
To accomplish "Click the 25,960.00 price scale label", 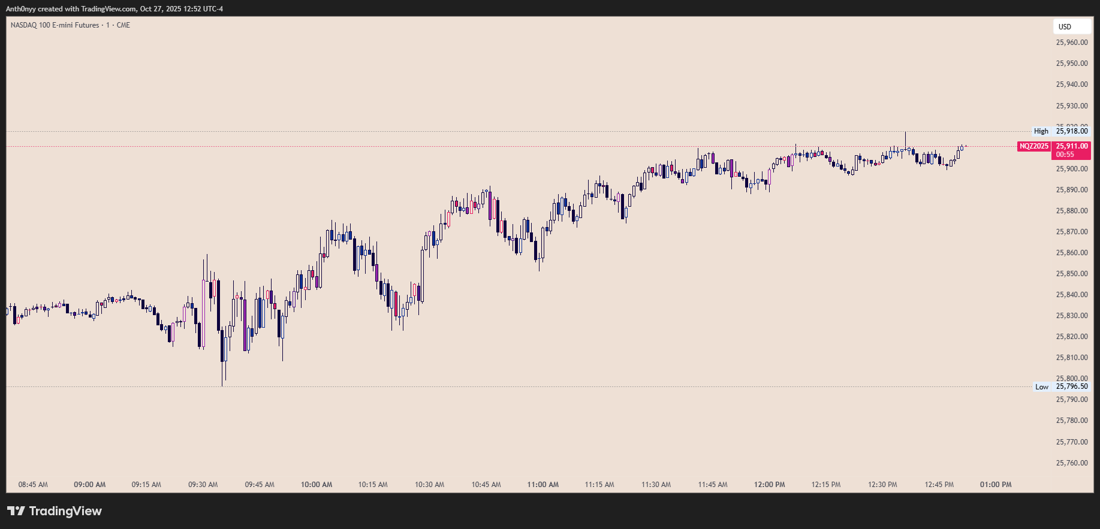I will [1072, 43].
